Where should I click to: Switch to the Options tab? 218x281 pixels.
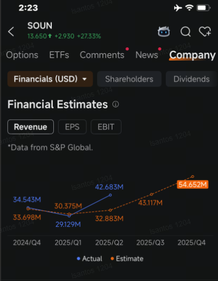22,55
